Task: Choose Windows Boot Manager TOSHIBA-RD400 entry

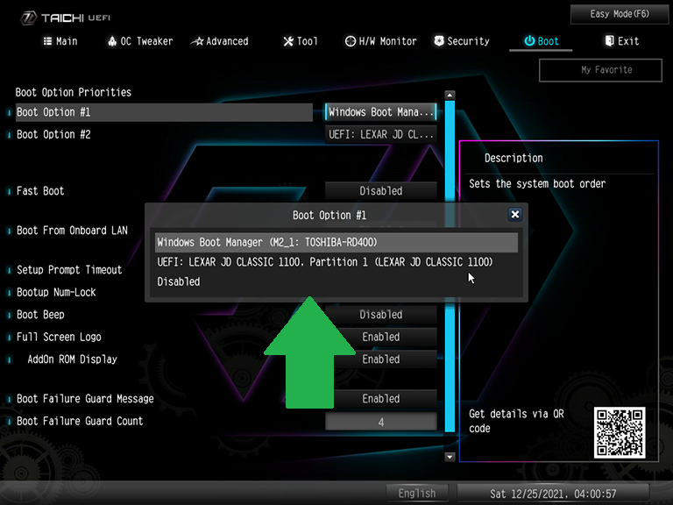Action: [x=336, y=243]
